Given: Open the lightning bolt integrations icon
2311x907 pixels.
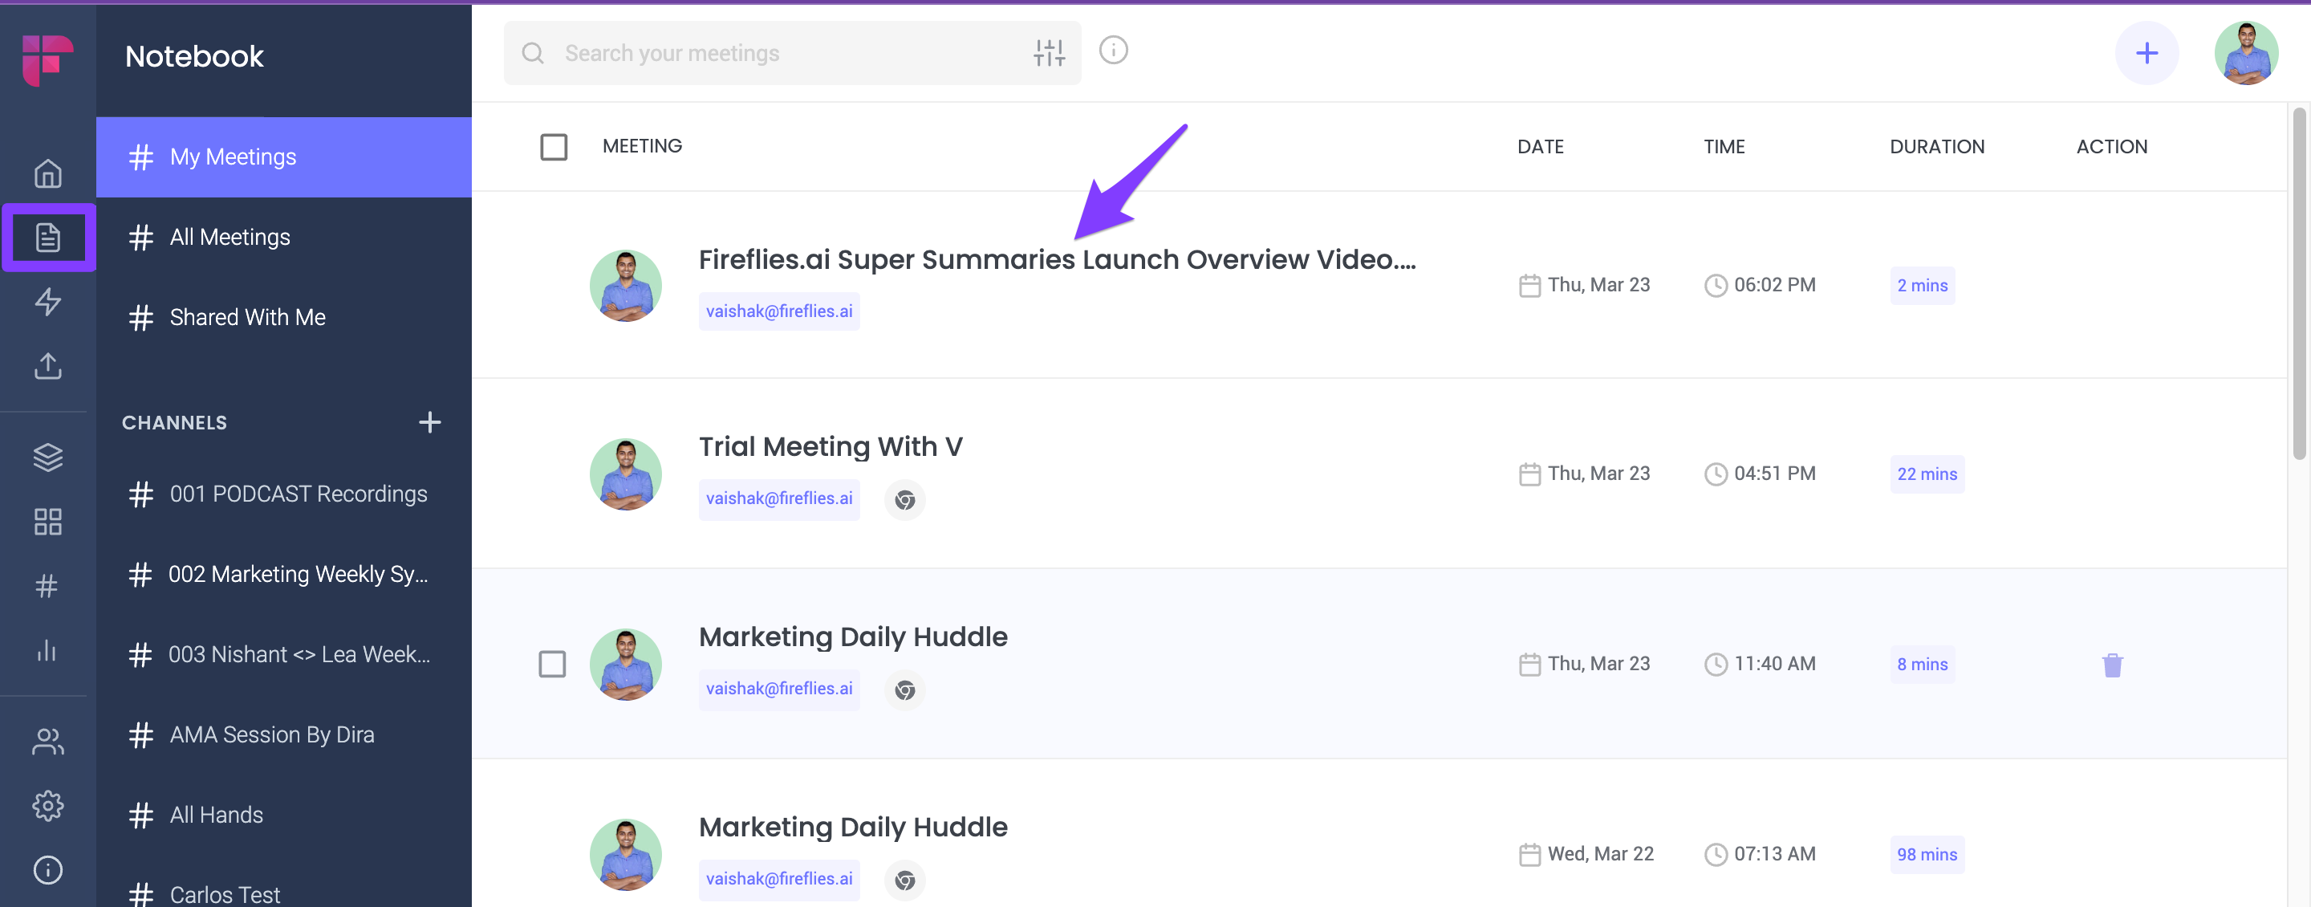Looking at the screenshot, I should pos(47,302).
